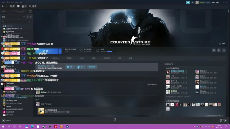
Task: Open the 叽好奇 profile tab
Action: click(33, 6)
